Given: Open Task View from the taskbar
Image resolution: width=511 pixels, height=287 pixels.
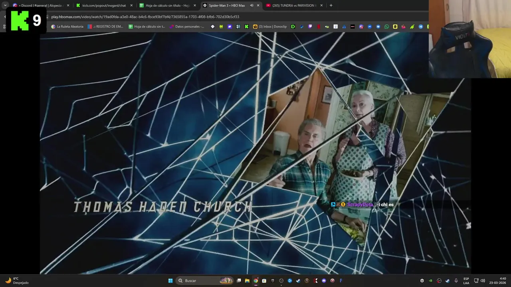Looking at the screenshot, I should click(x=239, y=281).
